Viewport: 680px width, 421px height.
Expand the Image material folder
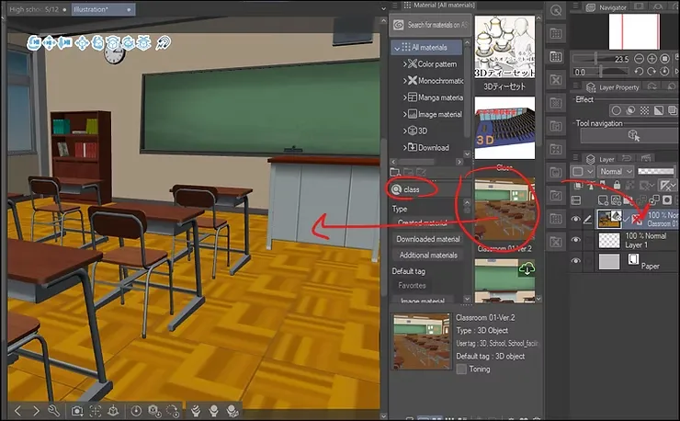[404, 114]
